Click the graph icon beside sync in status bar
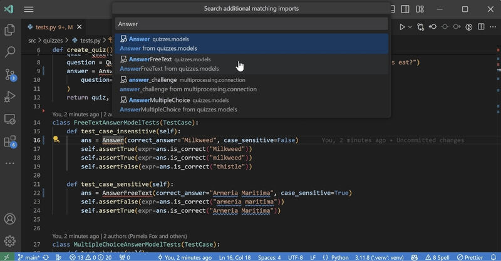Screen dimensions: 501x261 pos(58,257)
